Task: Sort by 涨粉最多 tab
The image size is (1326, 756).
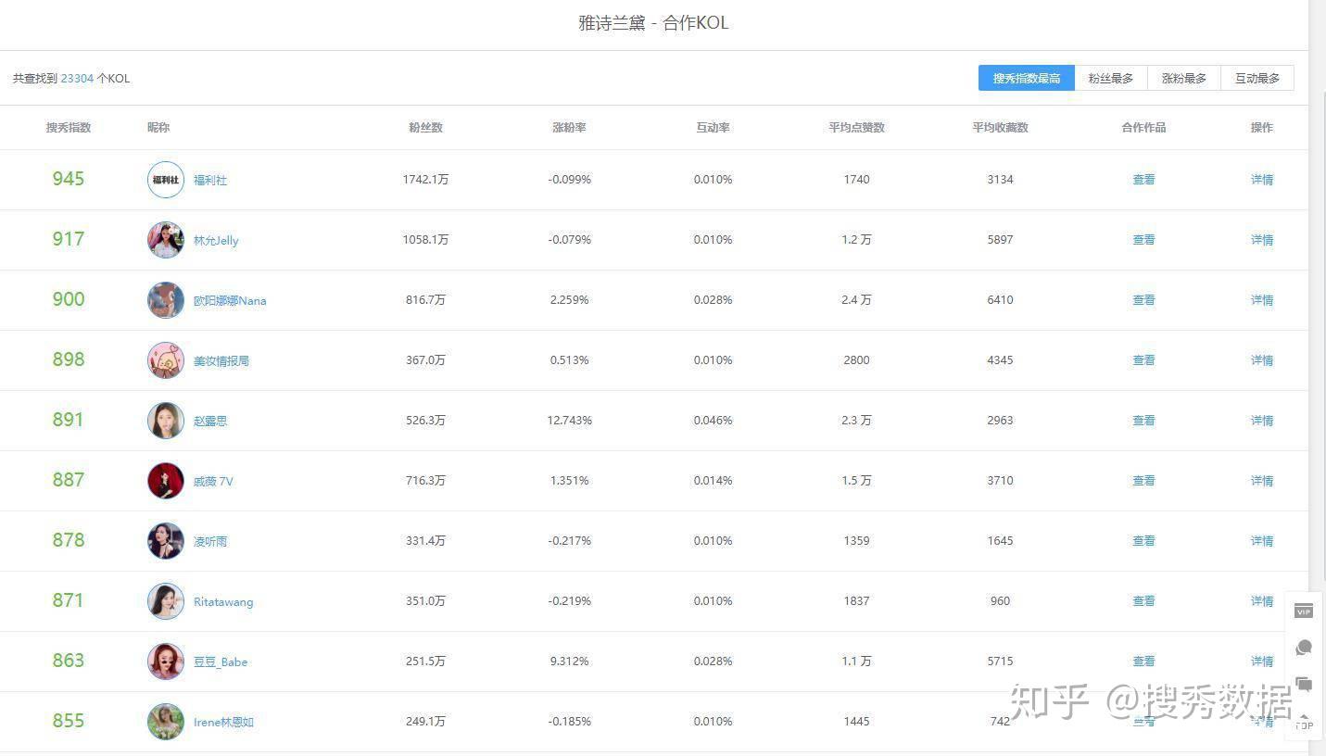Action: click(x=1184, y=79)
